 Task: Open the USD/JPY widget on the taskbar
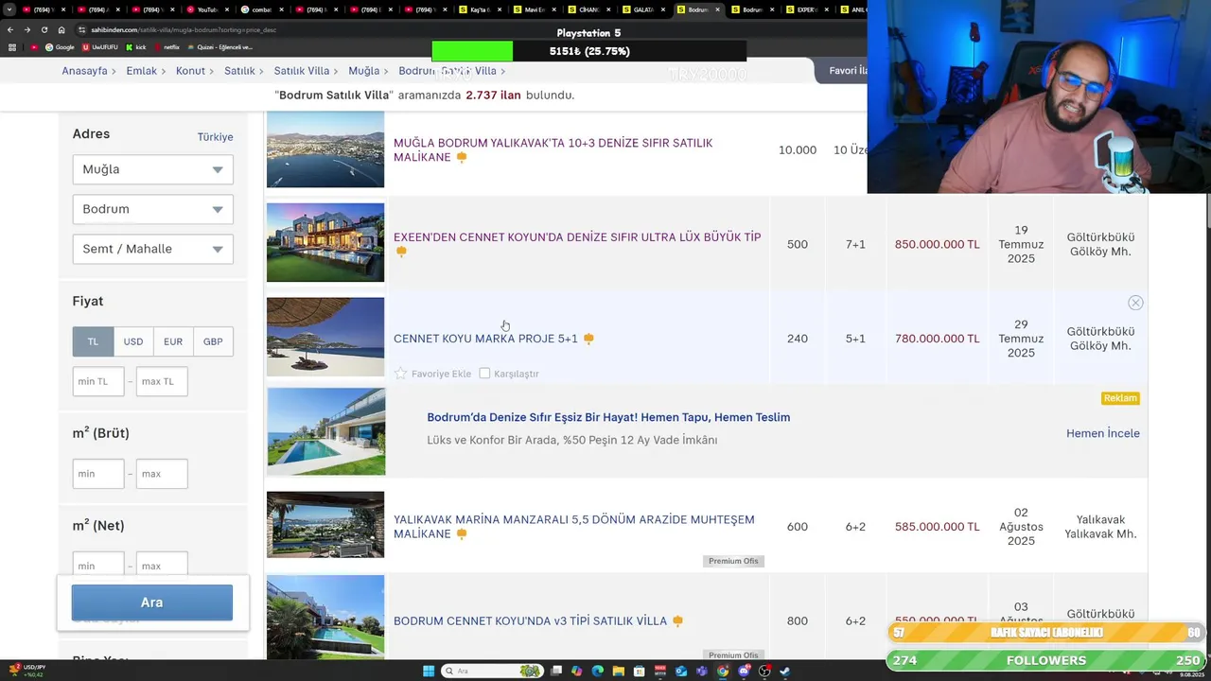pyautogui.click(x=26, y=671)
